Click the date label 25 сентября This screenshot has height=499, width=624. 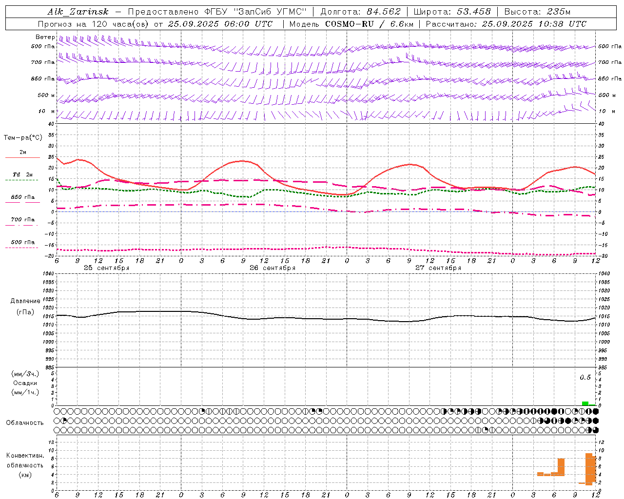coord(107,268)
